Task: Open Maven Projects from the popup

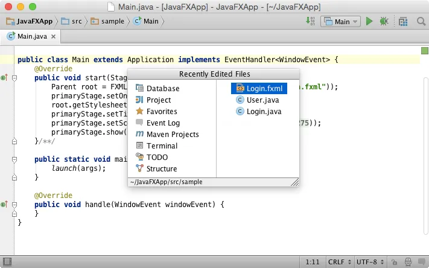Action: (172, 135)
